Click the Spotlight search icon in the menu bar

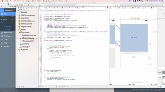pos(160,1)
